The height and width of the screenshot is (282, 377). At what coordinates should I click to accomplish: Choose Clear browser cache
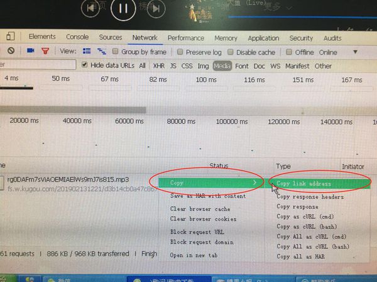tap(200, 209)
